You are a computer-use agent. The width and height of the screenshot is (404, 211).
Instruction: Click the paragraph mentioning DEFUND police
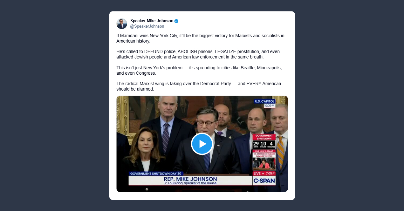pyautogui.click(x=198, y=54)
